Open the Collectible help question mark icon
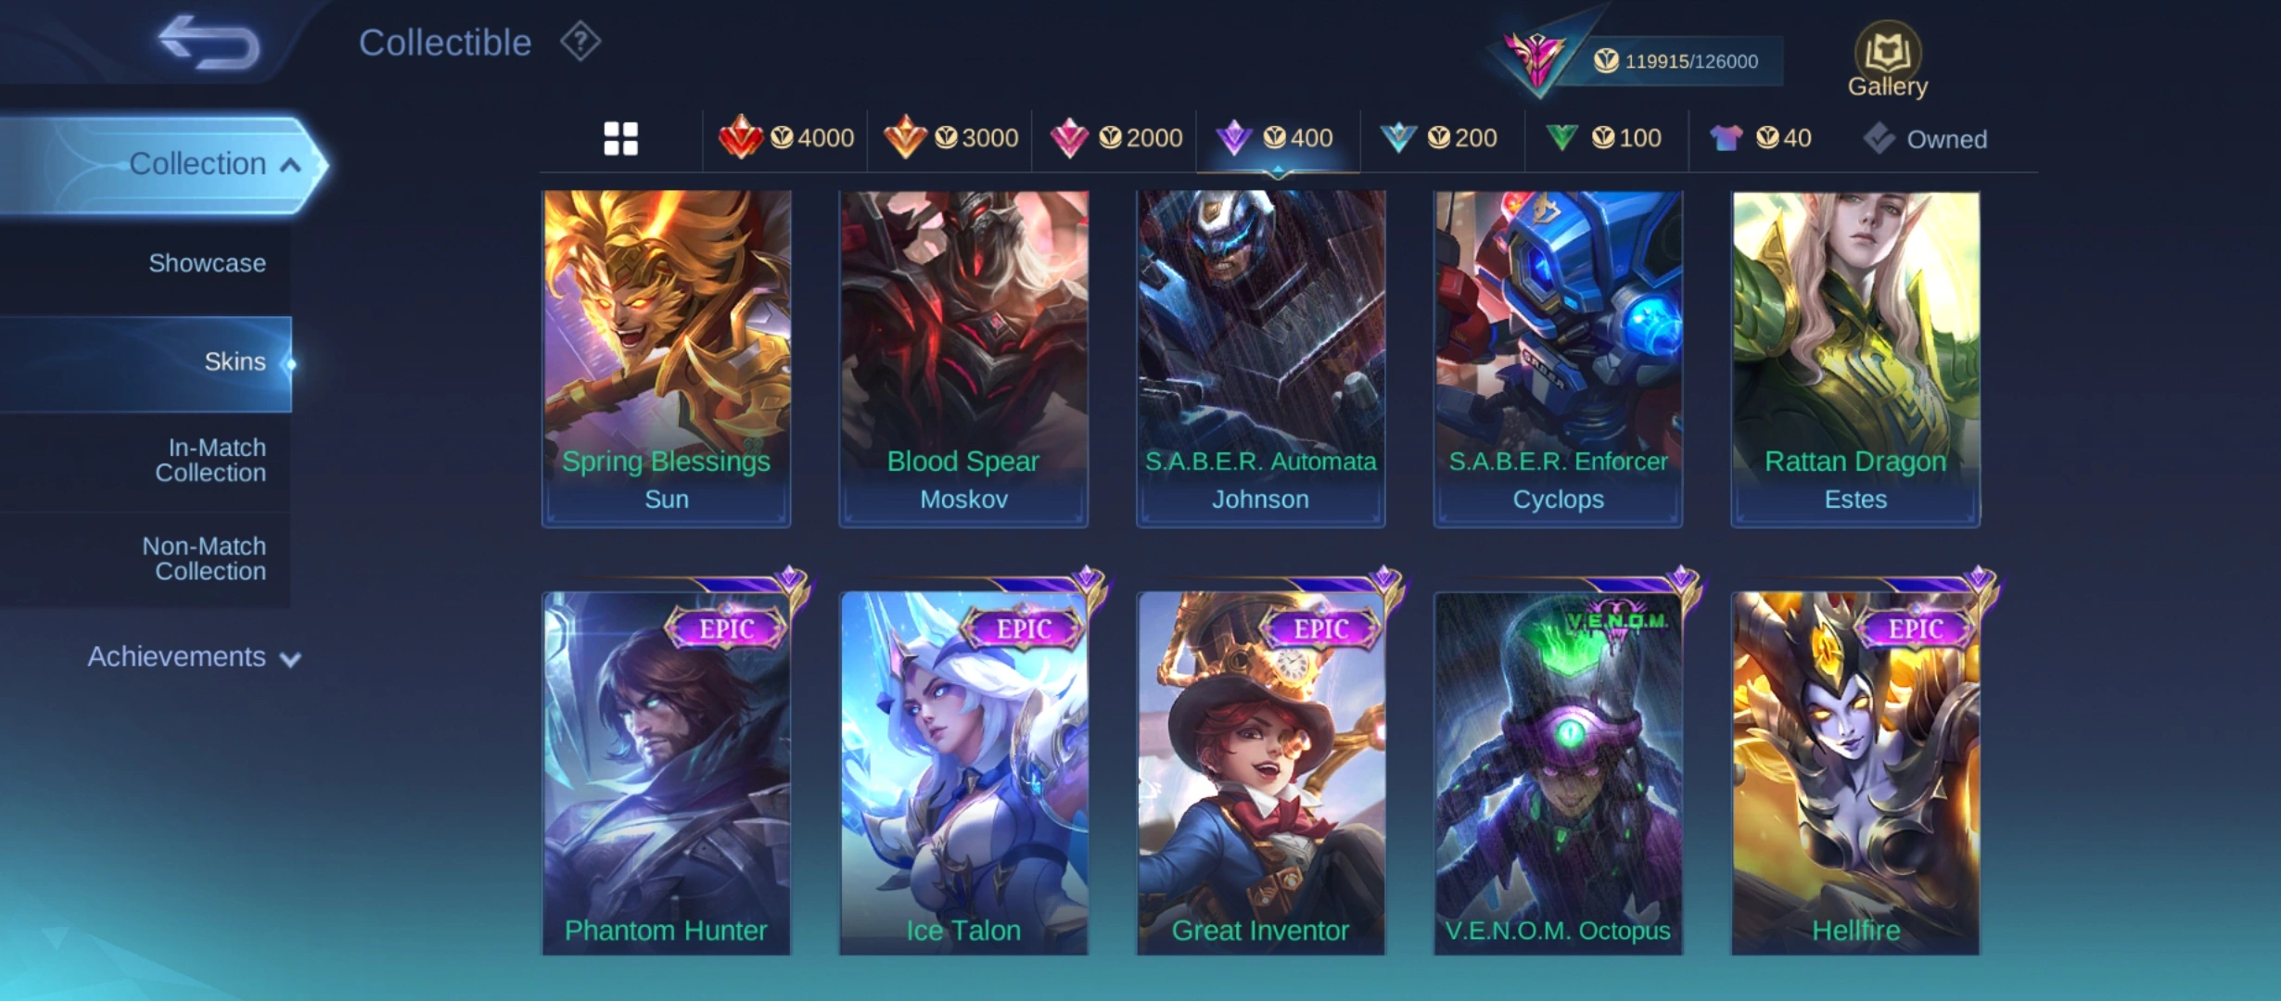2281x1001 pixels. (580, 42)
